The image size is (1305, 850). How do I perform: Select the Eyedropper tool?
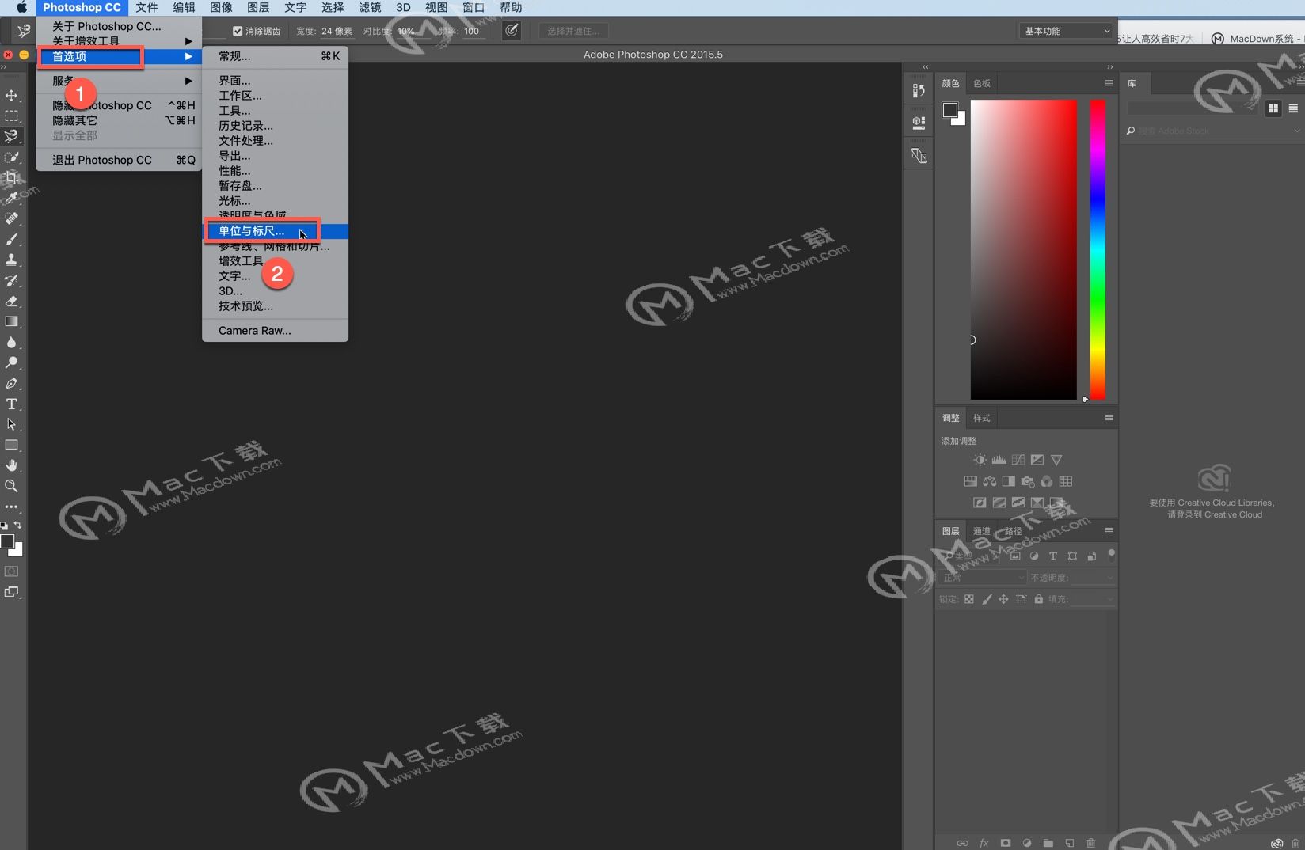[11, 198]
